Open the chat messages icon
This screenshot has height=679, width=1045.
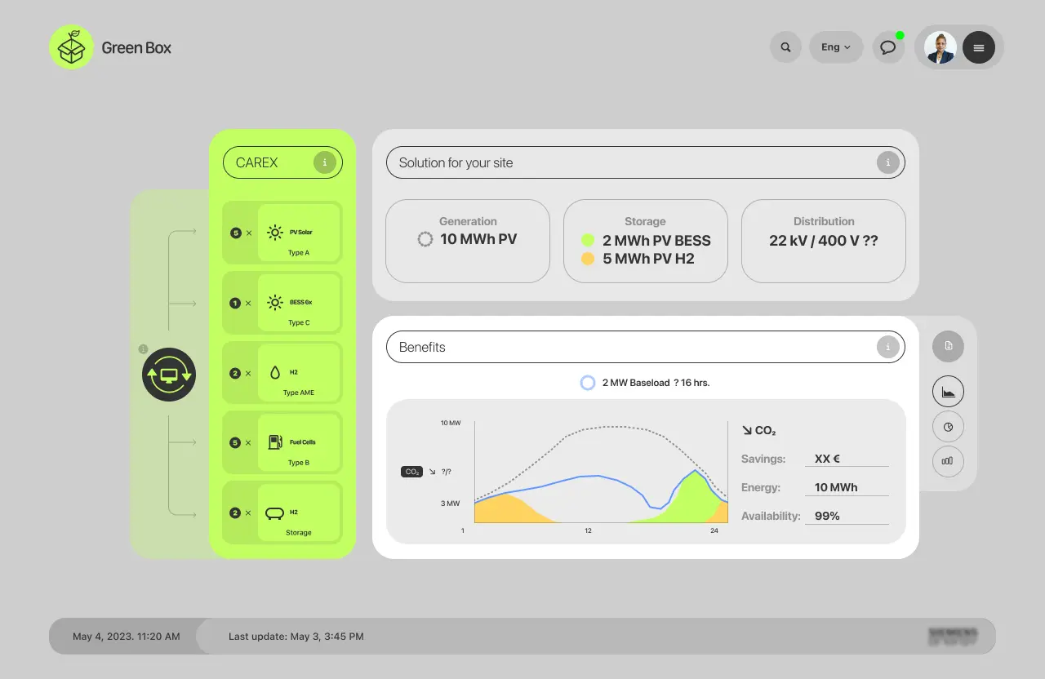click(x=888, y=47)
